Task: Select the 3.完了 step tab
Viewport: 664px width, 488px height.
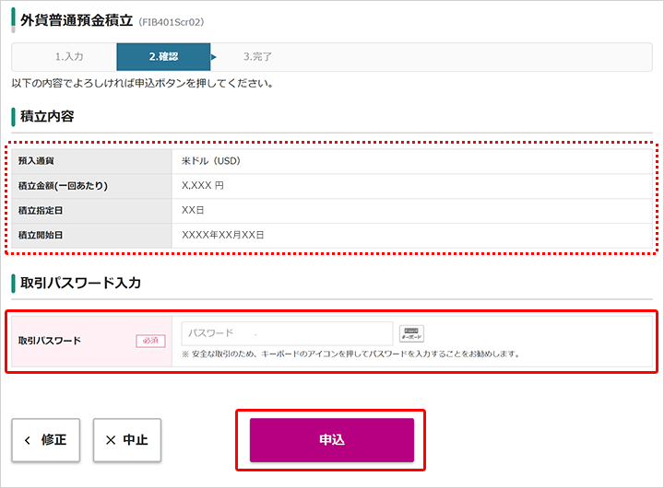Action: tap(257, 57)
